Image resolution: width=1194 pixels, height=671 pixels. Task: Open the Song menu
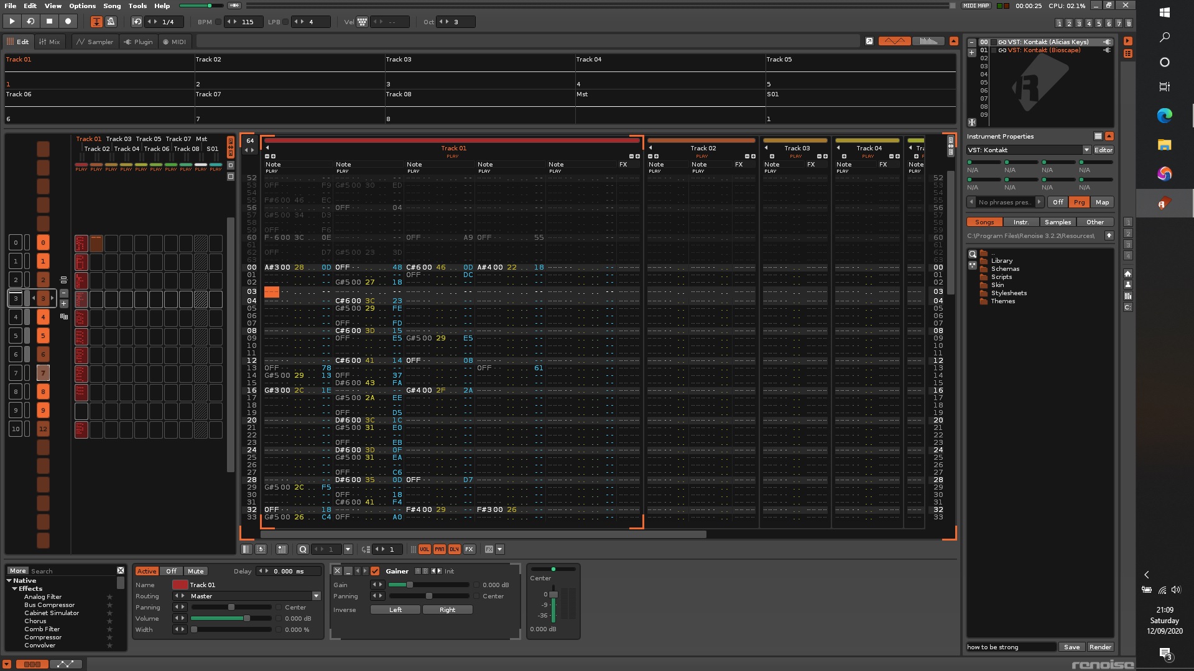click(112, 6)
